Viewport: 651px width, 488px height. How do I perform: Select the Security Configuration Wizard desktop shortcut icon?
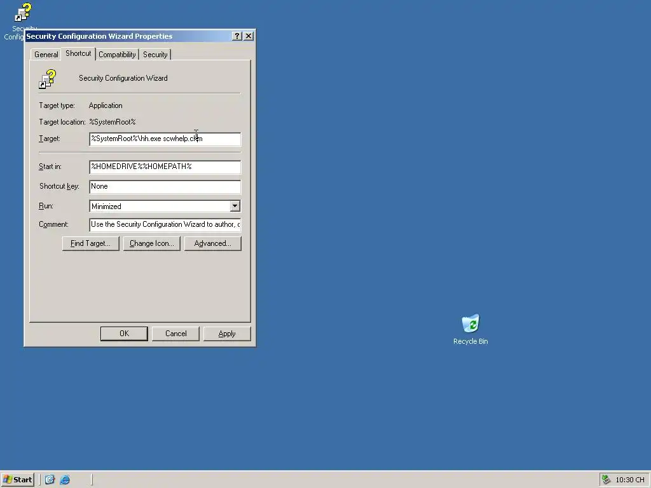pyautogui.click(x=23, y=12)
